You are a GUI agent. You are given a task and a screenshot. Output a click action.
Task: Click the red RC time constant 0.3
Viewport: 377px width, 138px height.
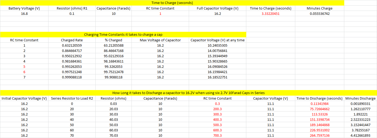[x=218, y=104]
